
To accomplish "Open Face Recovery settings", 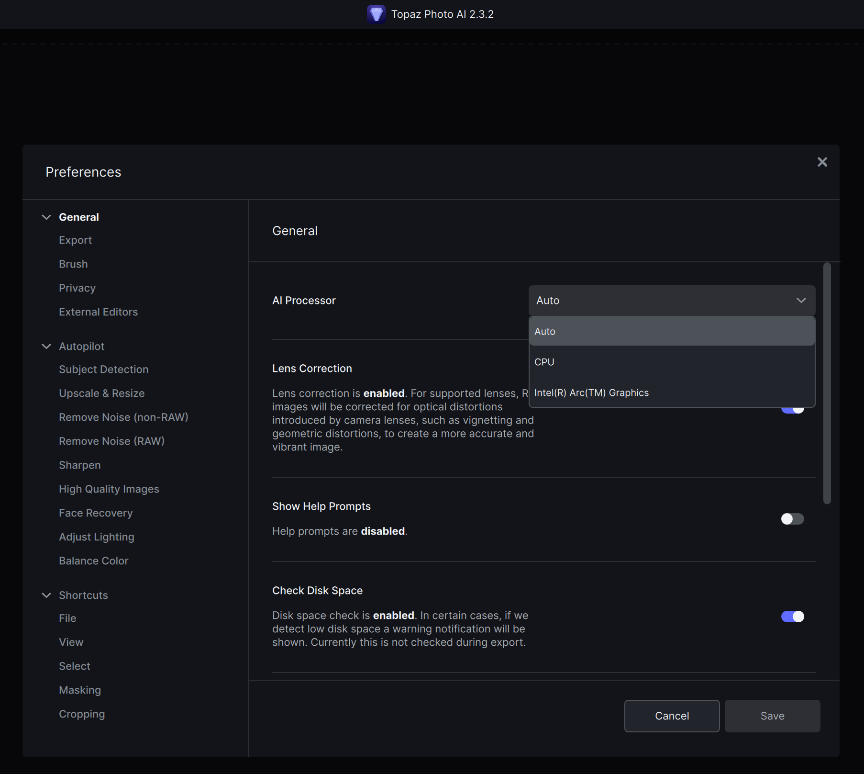I will tap(96, 513).
